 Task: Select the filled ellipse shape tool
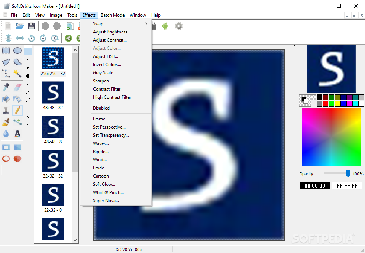[17, 159]
